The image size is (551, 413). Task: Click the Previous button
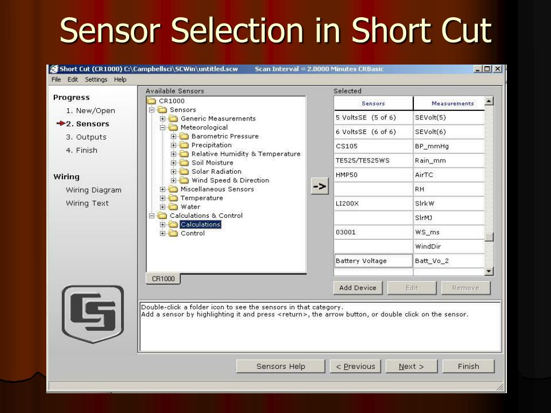click(x=355, y=366)
